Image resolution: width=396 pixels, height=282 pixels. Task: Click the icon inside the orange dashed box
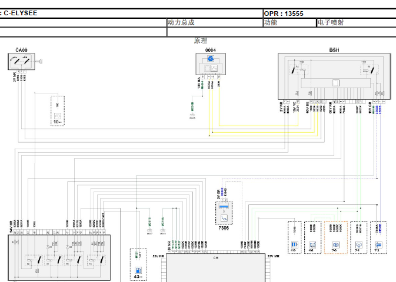[335, 244]
